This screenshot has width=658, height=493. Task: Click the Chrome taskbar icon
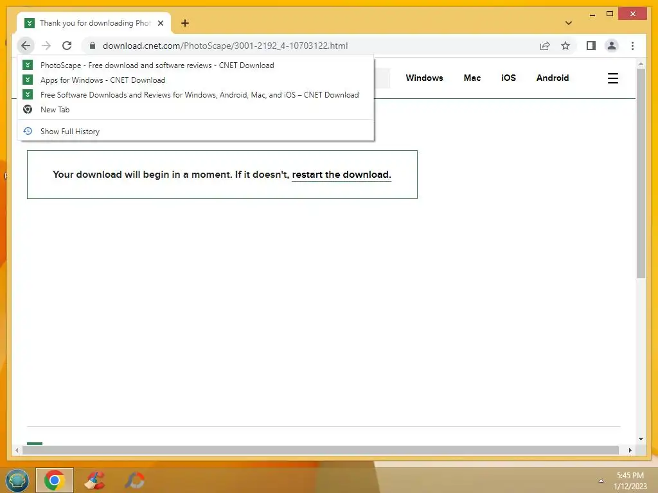click(55, 480)
